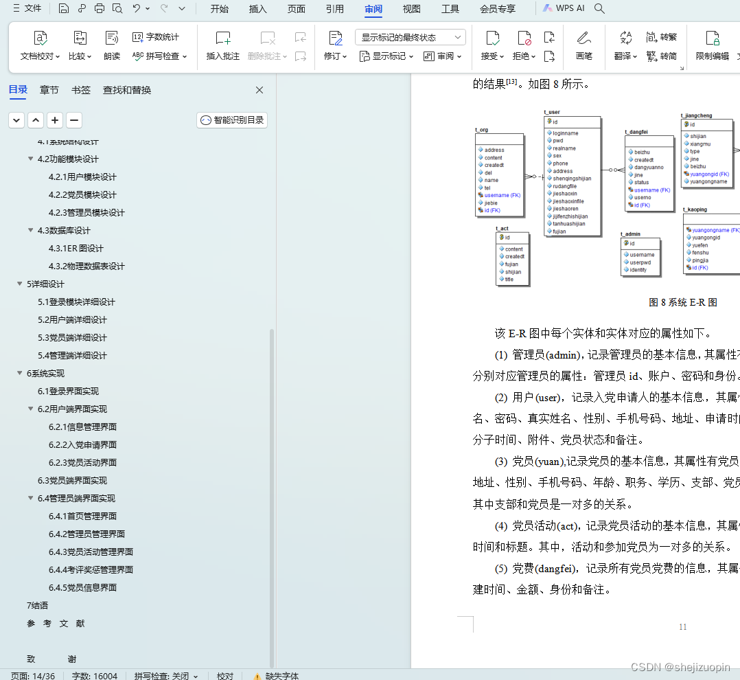The width and height of the screenshot is (740, 680).
Task: Convert simplified to traditional 简转繁
Action: click(661, 37)
